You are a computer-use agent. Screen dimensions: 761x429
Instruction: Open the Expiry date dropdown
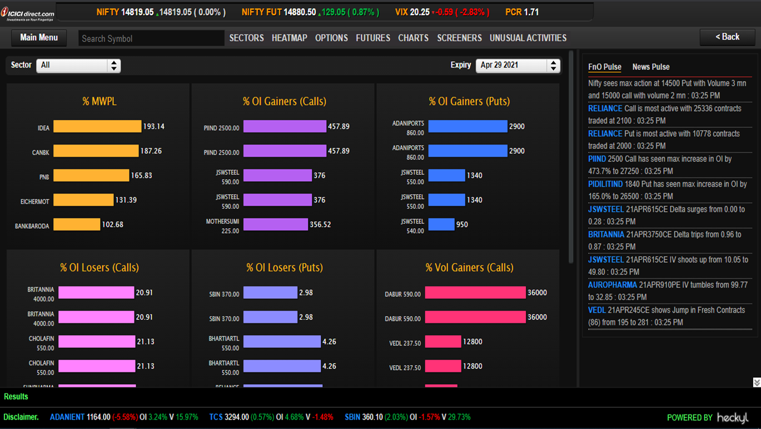point(518,65)
